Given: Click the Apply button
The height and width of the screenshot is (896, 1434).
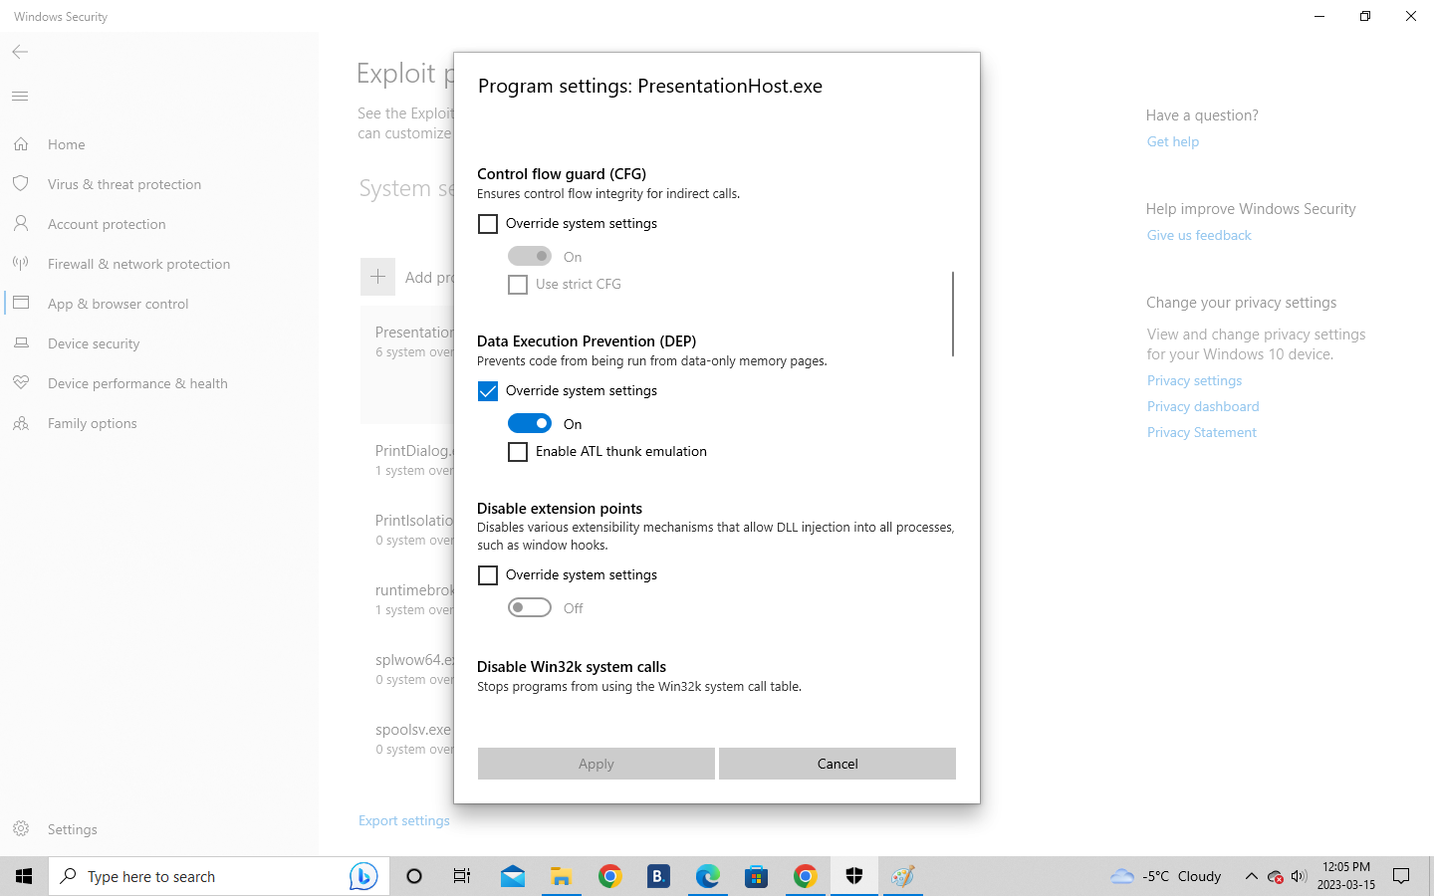Looking at the screenshot, I should (x=597, y=764).
